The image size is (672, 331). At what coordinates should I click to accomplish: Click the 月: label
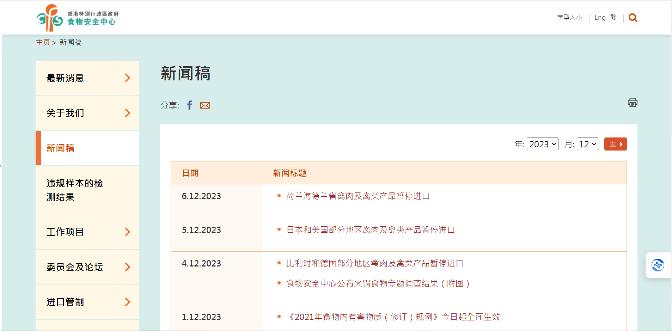click(x=570, y=144)
